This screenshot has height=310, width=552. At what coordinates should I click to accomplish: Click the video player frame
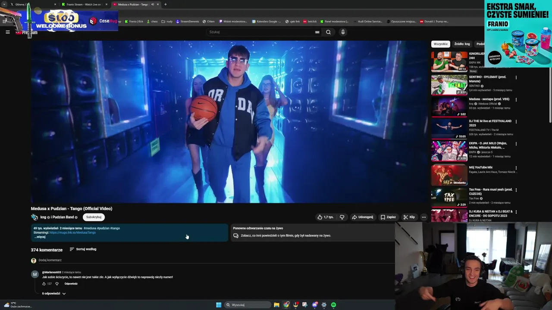coord(229,121)
